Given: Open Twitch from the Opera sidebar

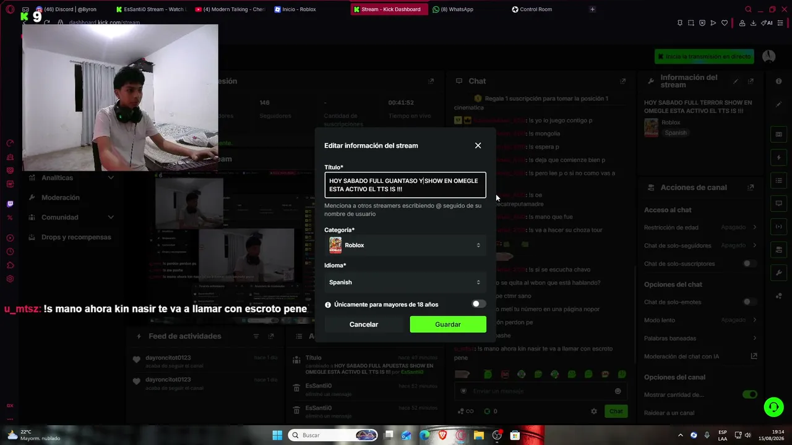Looking at the screenshot, I should [x=10, y=204].
